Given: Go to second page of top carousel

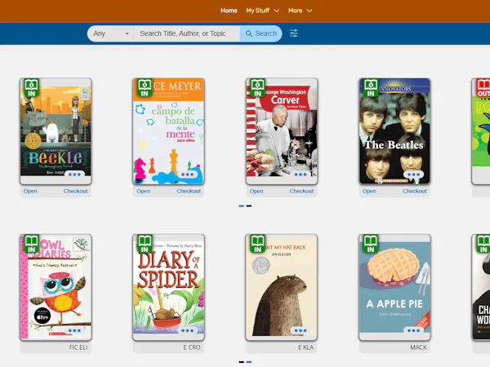Looking at the screenshot, I should point(249,206).
